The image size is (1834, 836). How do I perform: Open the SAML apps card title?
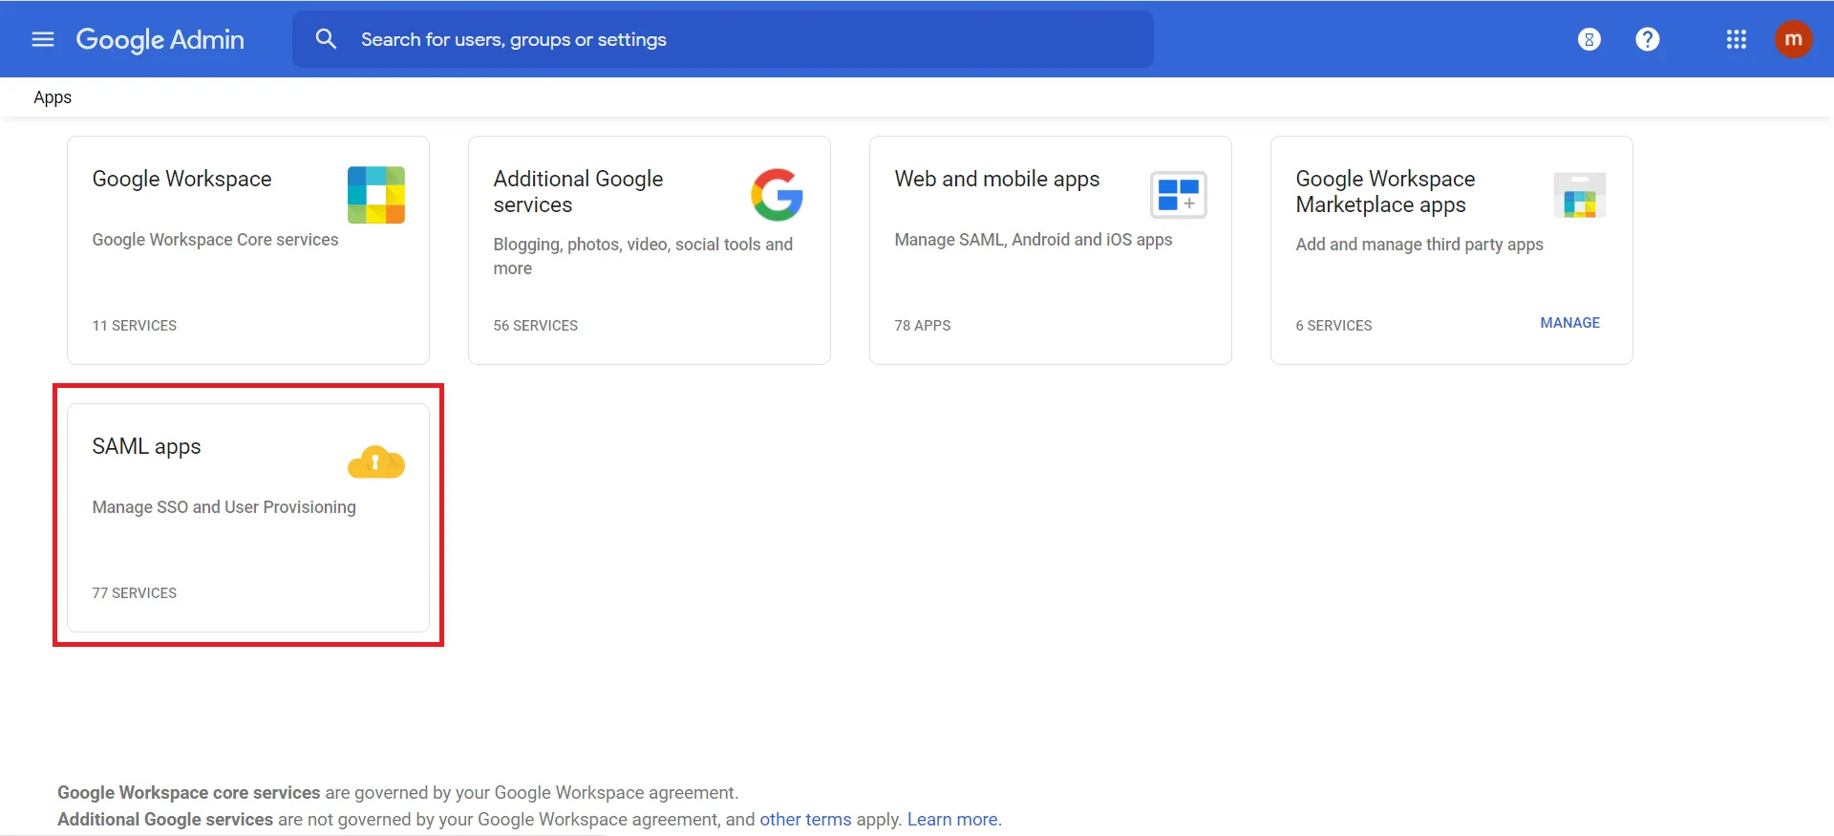(146, 446)
